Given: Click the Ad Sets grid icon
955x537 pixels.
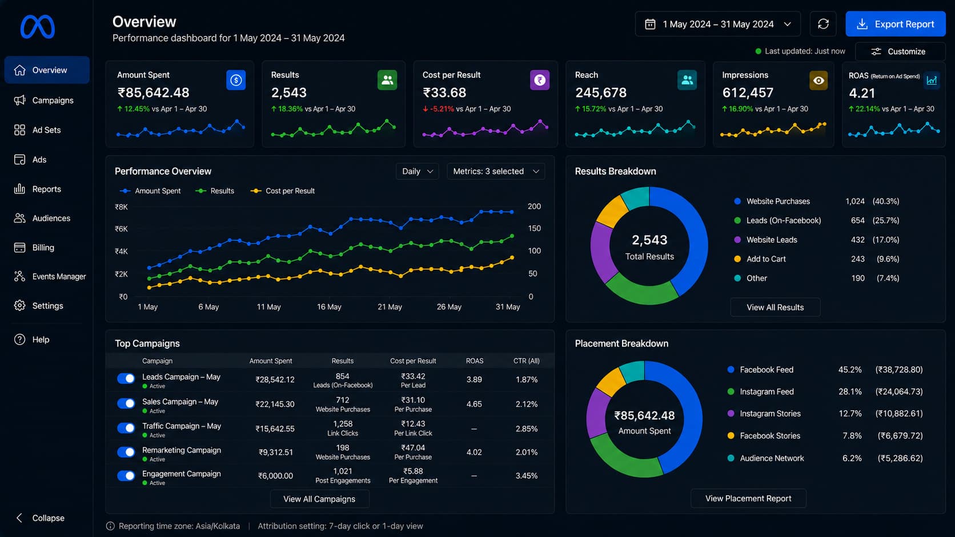Looking at the screenshot, I should 19,130.
